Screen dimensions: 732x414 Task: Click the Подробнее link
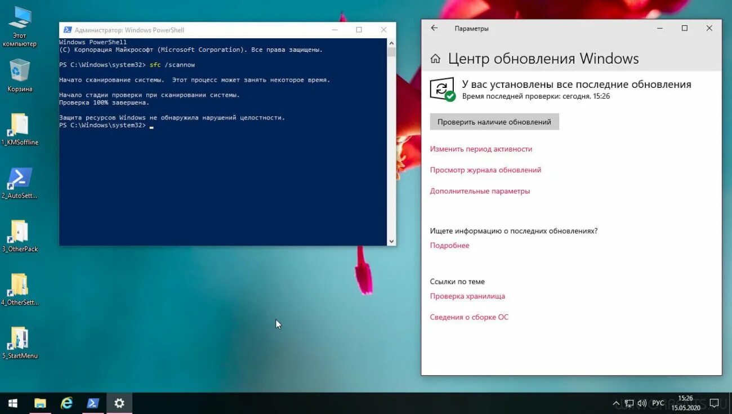(x=449, y=246)
